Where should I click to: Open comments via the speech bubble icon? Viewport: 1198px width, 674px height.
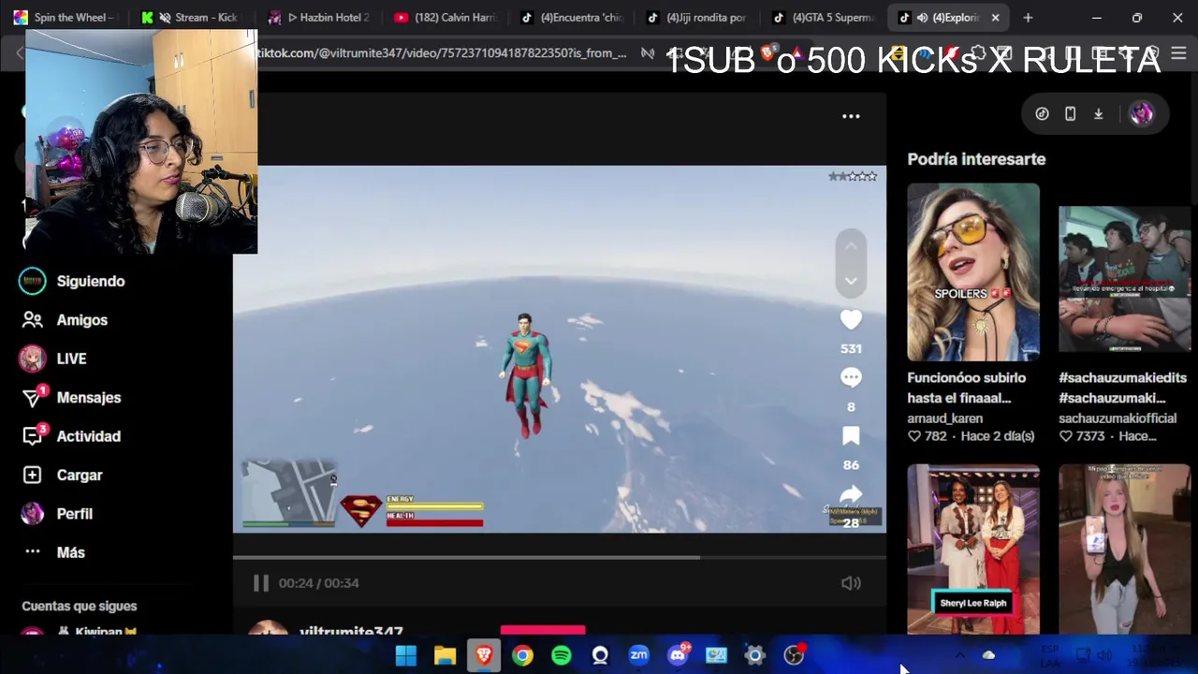[x=851, y=377]
